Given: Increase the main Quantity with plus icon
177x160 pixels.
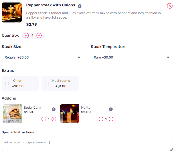Looking at the screenshot, I should pyautogui.click(x=39, y=35).
